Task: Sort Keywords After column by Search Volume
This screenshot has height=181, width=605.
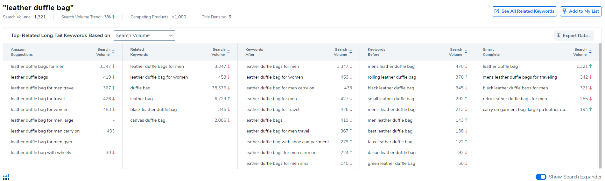Action: point(351,52)
